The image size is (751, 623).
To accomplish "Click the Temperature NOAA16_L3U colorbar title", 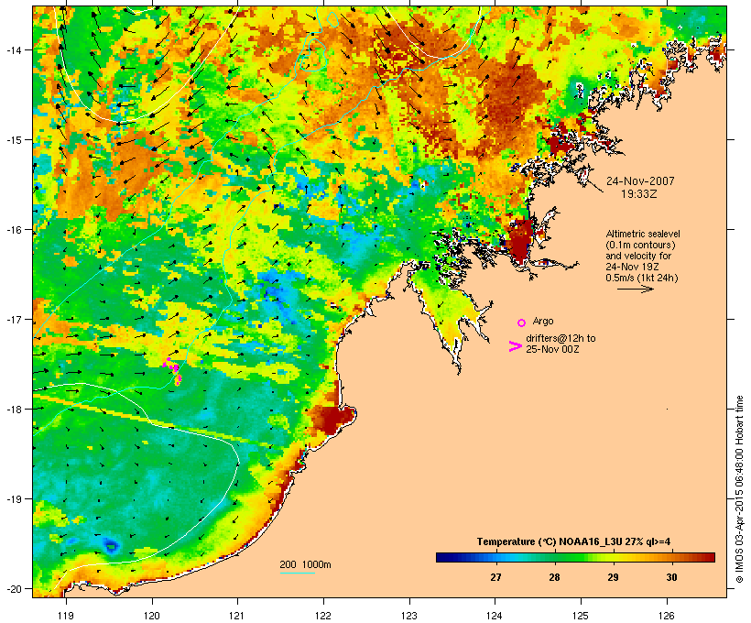I will tap(573, 541).
